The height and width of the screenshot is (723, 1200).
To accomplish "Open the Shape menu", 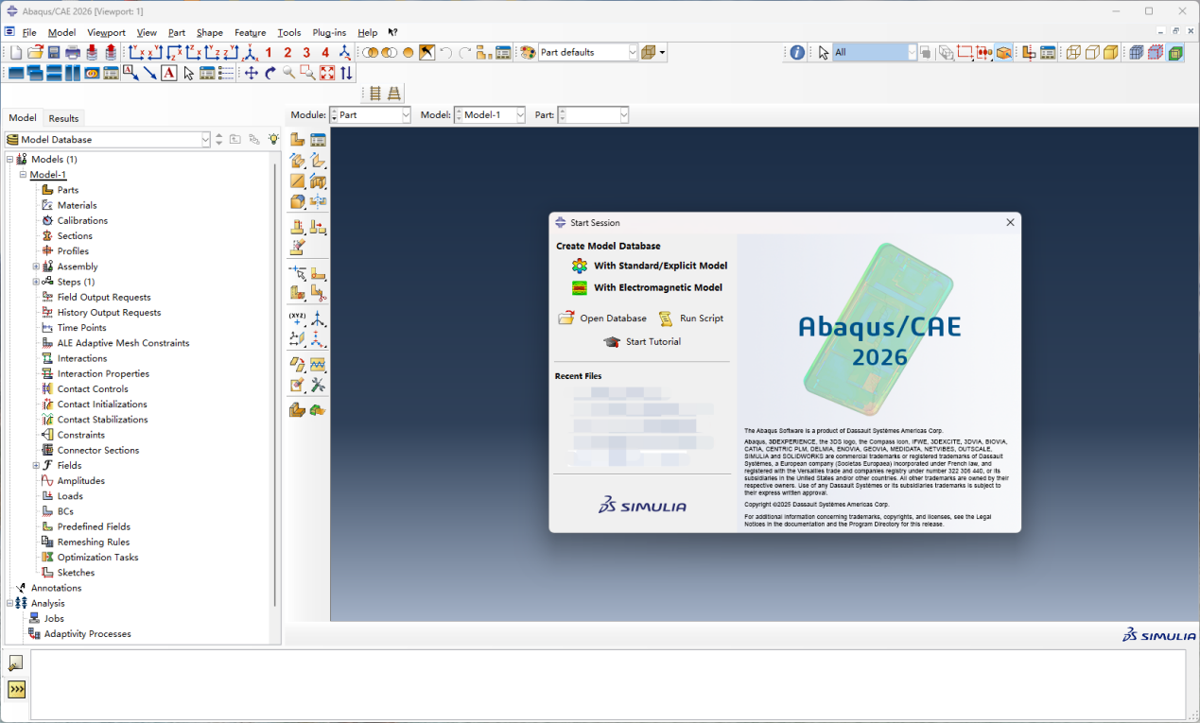I will [x=209, y=32].
